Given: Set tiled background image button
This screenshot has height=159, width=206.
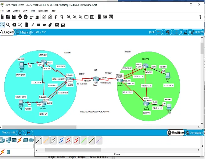Looking at the screenshot, I should click(185, 32).
